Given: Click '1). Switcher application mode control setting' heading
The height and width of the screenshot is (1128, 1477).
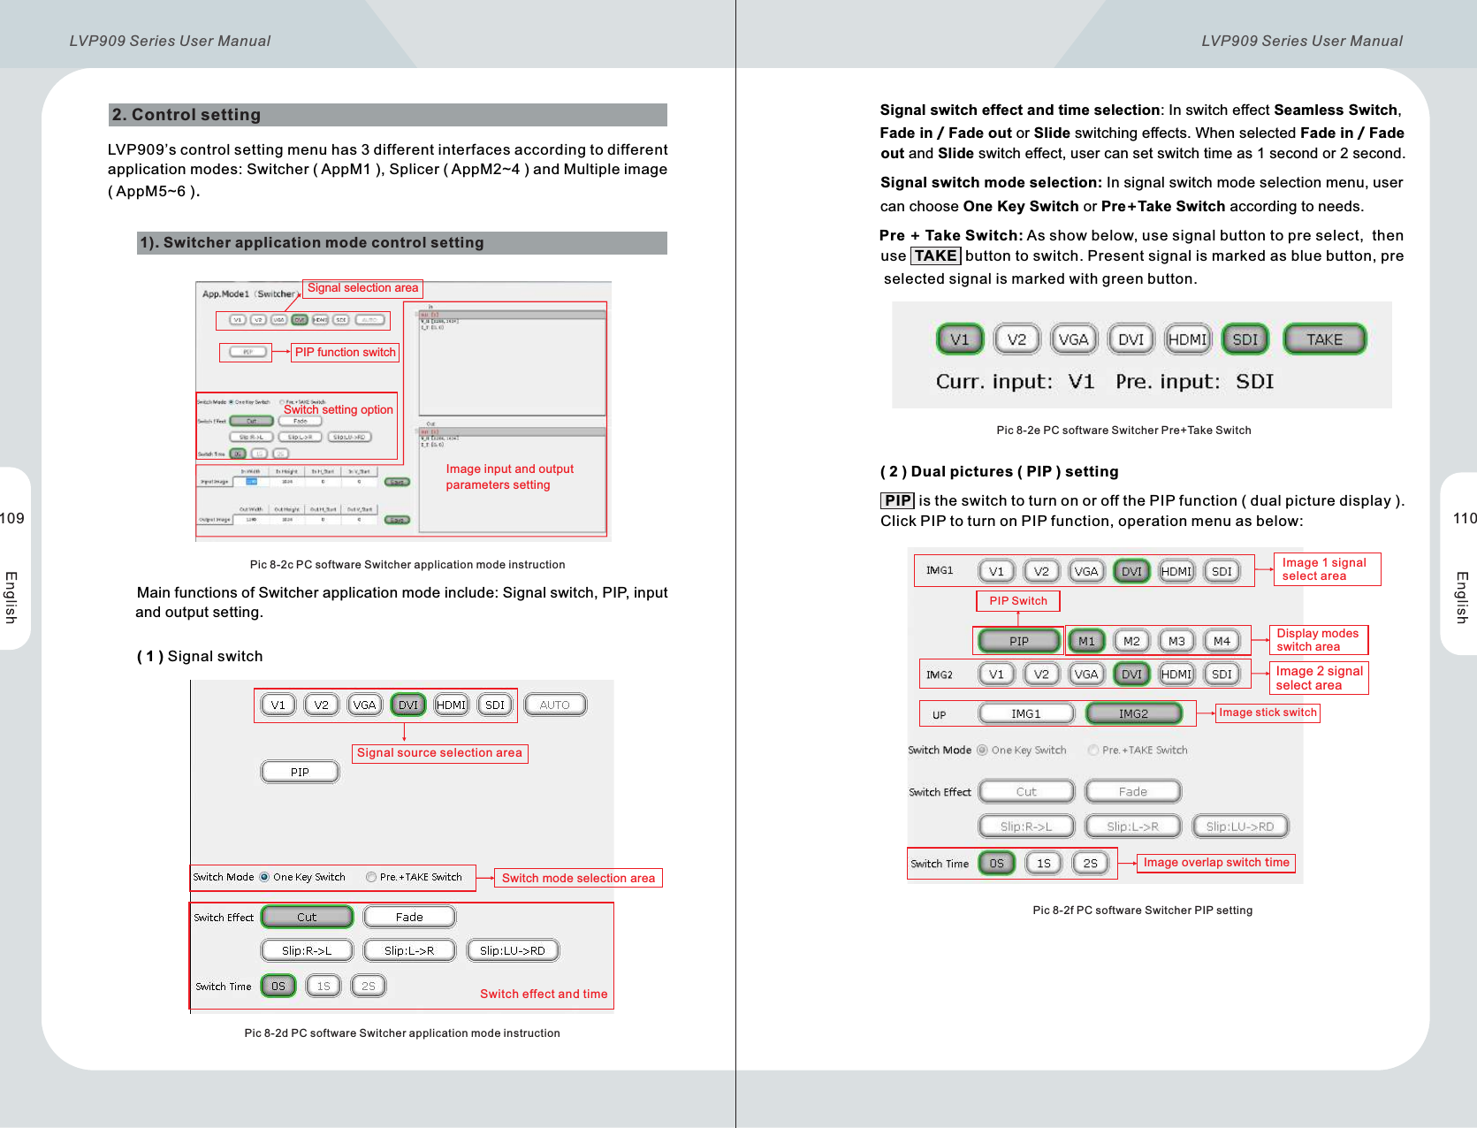Looking at the screenshot, I should (402, 243).
